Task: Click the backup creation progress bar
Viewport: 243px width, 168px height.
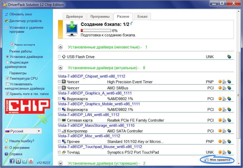Action: [96, 30]
